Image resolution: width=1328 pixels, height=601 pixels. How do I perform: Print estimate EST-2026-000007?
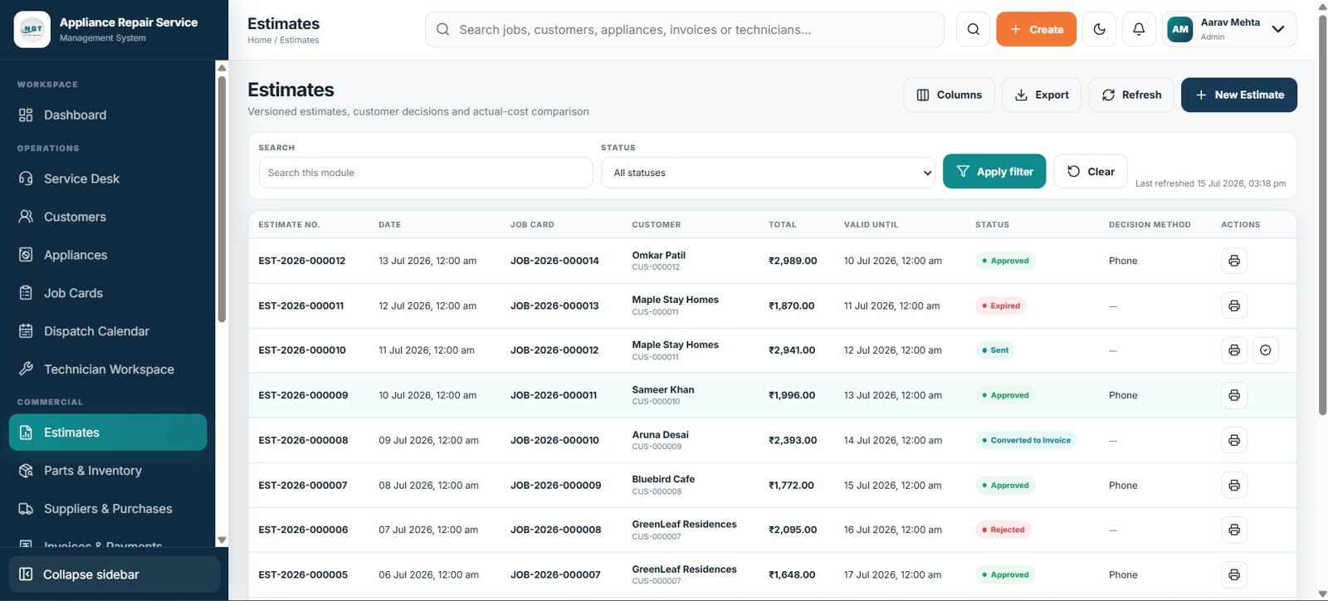coord(1234,485)
